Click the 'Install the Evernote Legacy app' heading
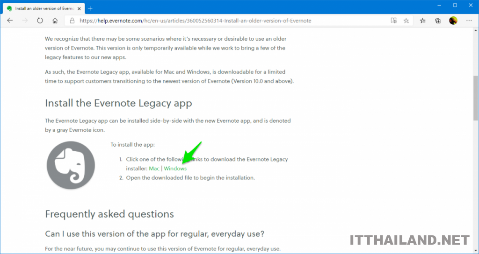479x254 pixels. [118, 103]
